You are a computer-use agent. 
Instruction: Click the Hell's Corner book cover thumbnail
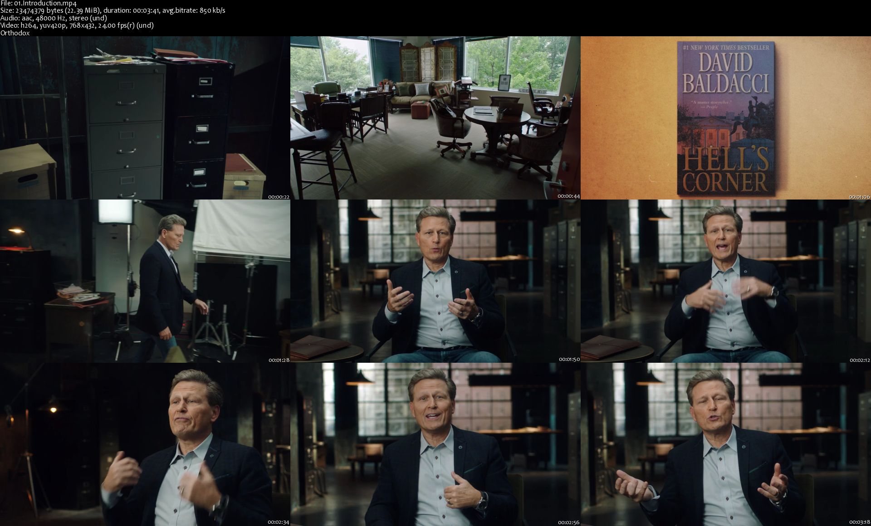[726, 118]
